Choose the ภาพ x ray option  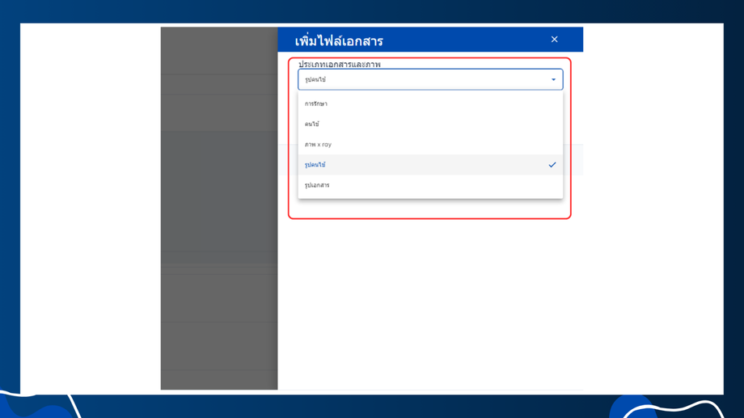(x=430, y=144)
